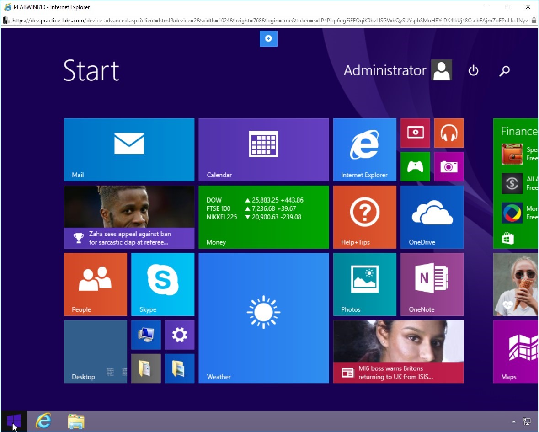Screen dimensions: 539x432
Task: Open the MI6 boss news tile
Action: pyautogui.click(x=398, y=352)
